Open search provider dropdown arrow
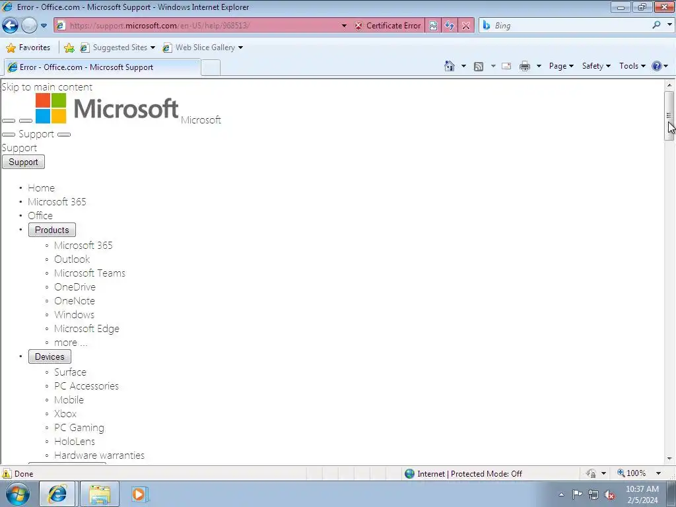The height and width of the screenshot is (507, 676). click(x=669, y=25)
